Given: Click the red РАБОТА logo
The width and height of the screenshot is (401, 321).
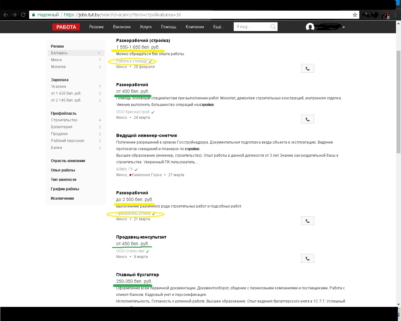Looking at the screenshot, I should pos(66,27).
